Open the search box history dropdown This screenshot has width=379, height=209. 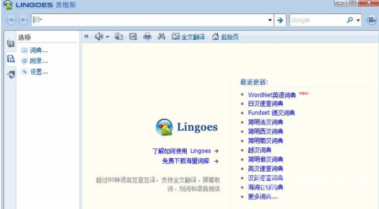click(x=270, y=20)
